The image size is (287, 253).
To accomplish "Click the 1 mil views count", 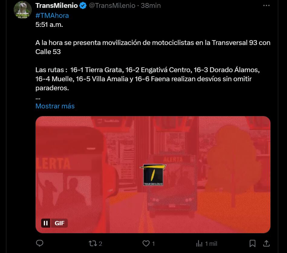I will 211,244.
